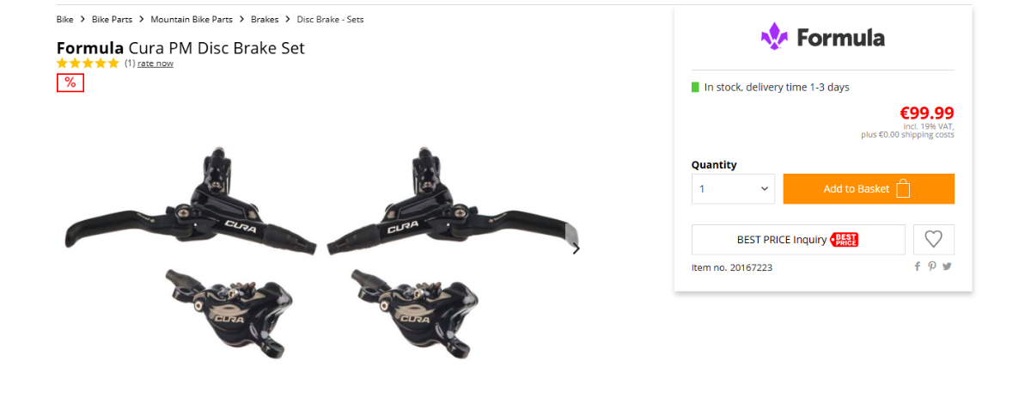1031x398 pixels.
Task: Click the Formula brand logo
Action: (822, 38)
